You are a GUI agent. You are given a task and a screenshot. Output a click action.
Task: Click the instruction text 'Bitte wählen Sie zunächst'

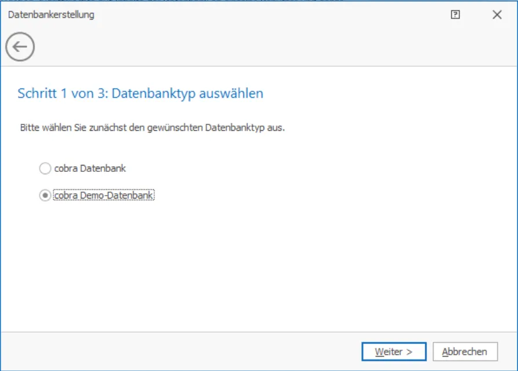tap(74, 127)
